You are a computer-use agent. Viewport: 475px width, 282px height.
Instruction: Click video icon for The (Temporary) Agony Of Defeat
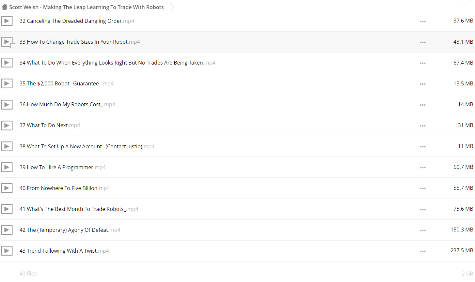tap(7, 230)
